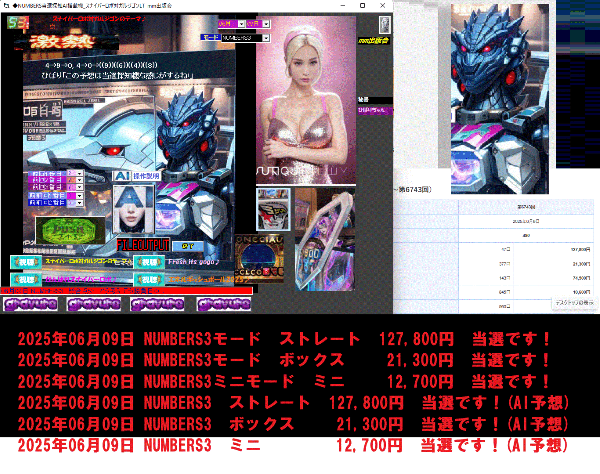The height and width of the screenshot is (474, 600).
Task: Click the 前回1番目 label
Action: [x=47, y=173]
